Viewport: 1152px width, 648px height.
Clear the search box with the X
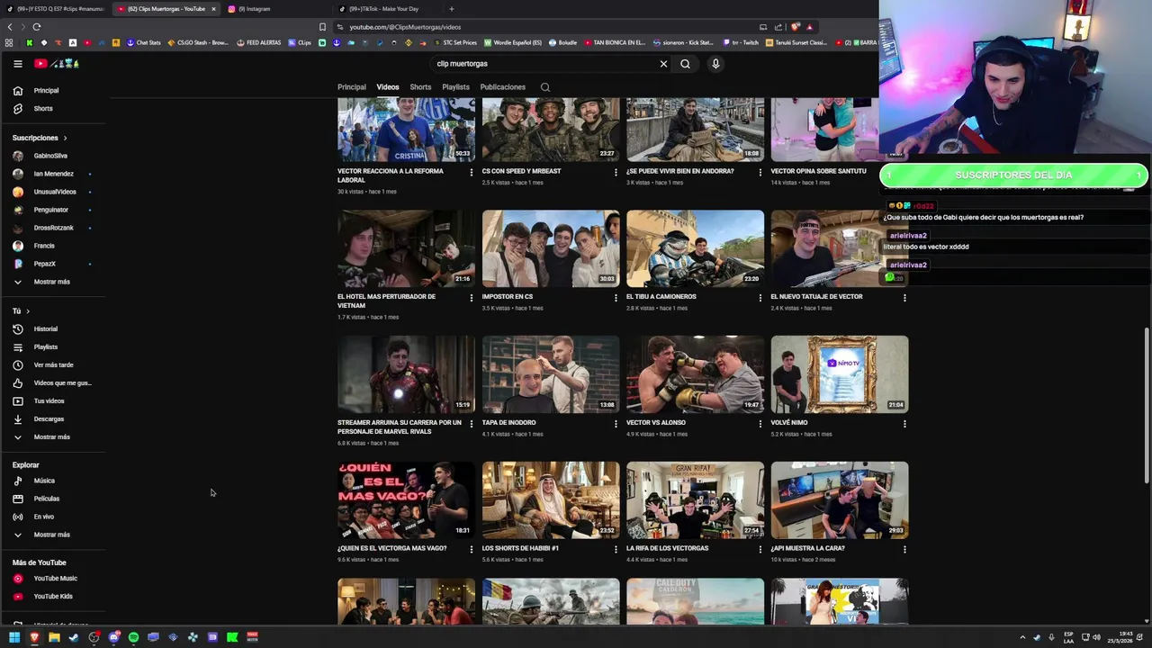coord(663,64)
